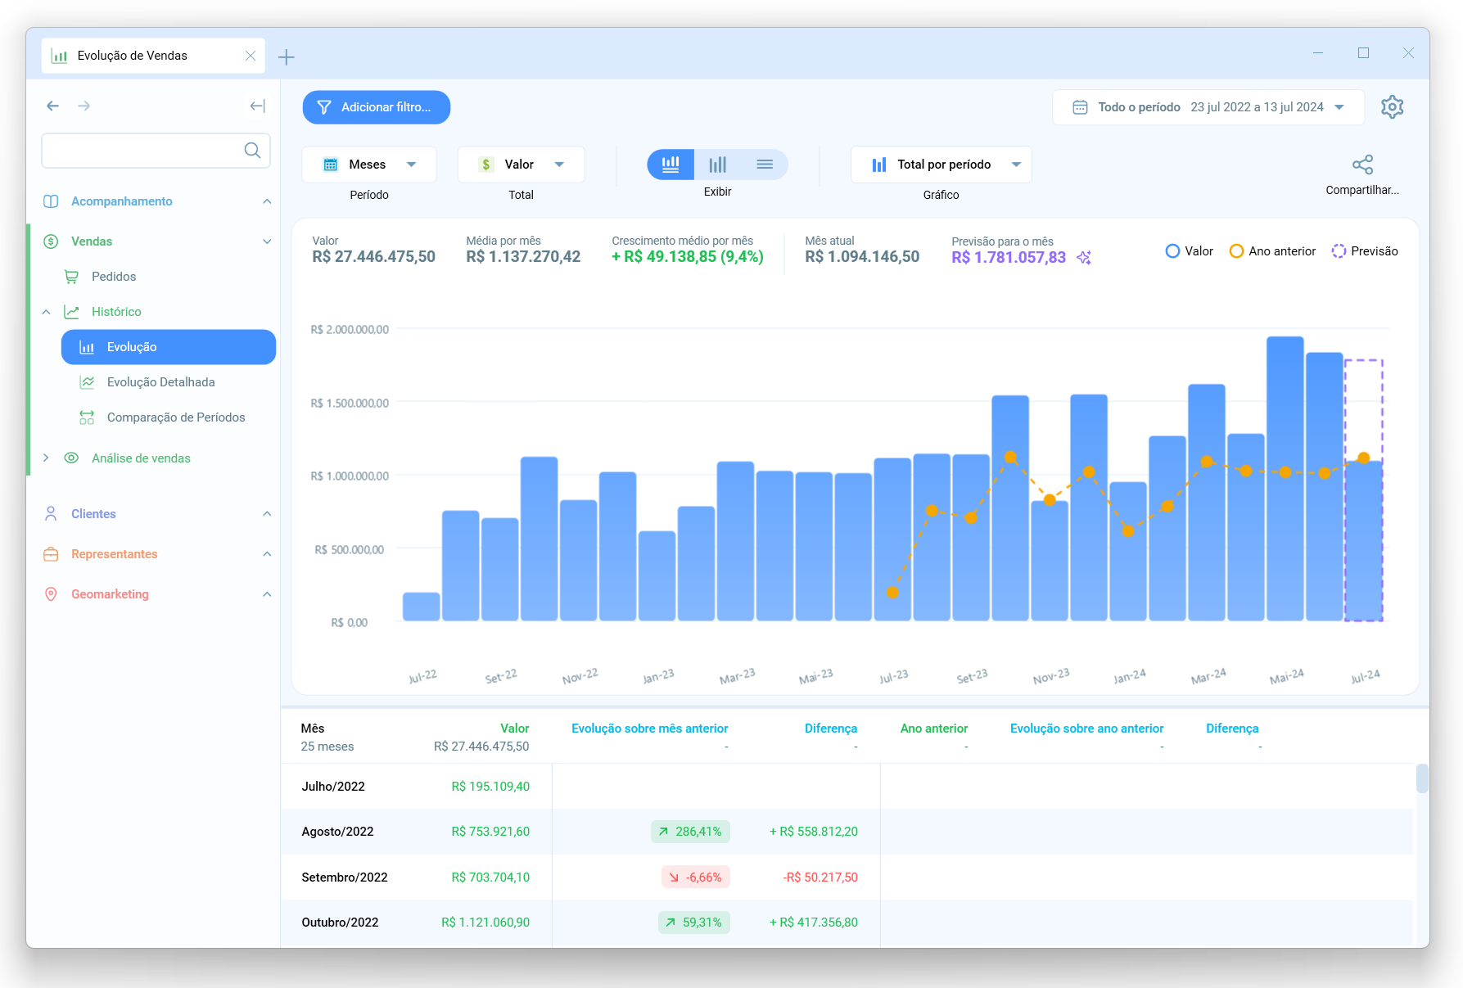Open Evolução Detalhada page
Image resolution: width=1463 pixels, height=988 pixels.
pyautogui.click(x=160, y=382)
